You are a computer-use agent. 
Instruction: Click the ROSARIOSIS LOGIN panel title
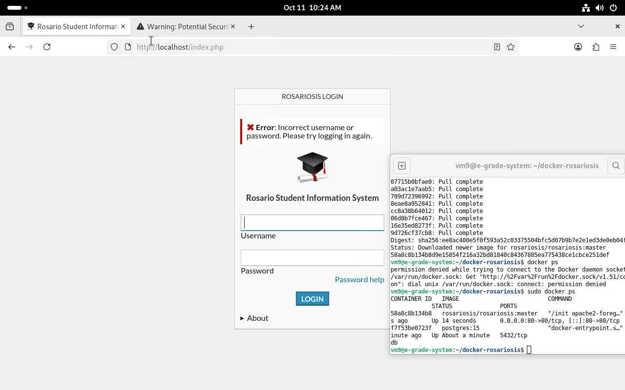pyautogui.click(x=312, y=97)
